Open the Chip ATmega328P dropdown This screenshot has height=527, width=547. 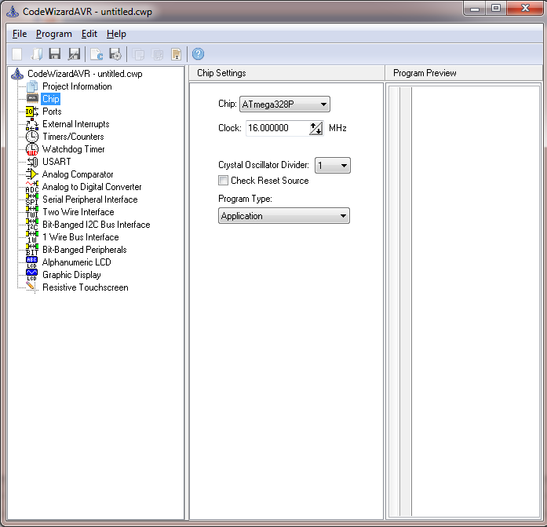click(x=285, y=104)
